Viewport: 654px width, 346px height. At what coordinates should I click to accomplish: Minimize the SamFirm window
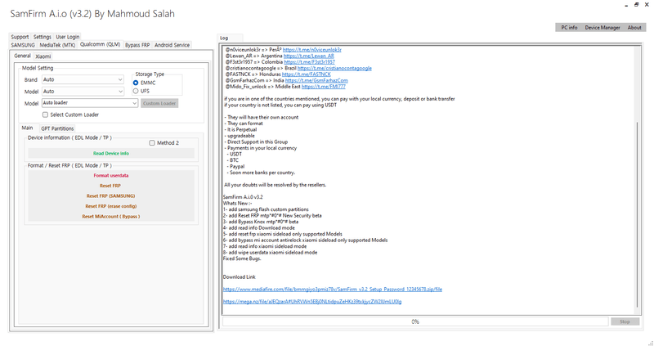point(626,5)
